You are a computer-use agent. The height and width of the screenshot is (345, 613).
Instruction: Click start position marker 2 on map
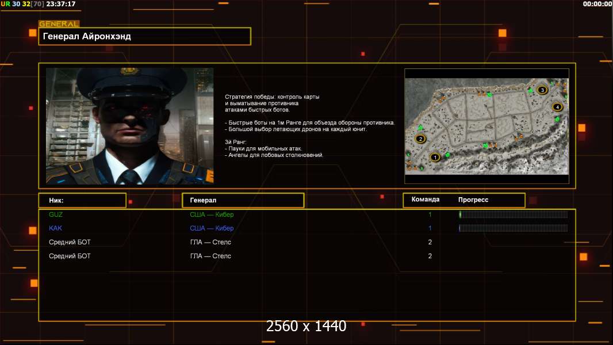[421, 139]
